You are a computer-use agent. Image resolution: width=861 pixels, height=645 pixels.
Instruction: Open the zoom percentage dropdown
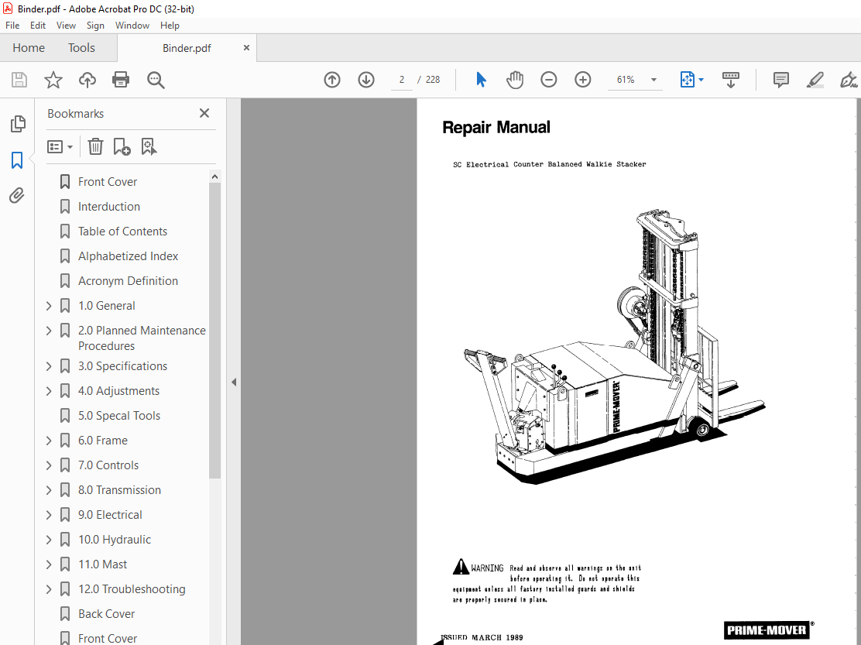[653, 80]
